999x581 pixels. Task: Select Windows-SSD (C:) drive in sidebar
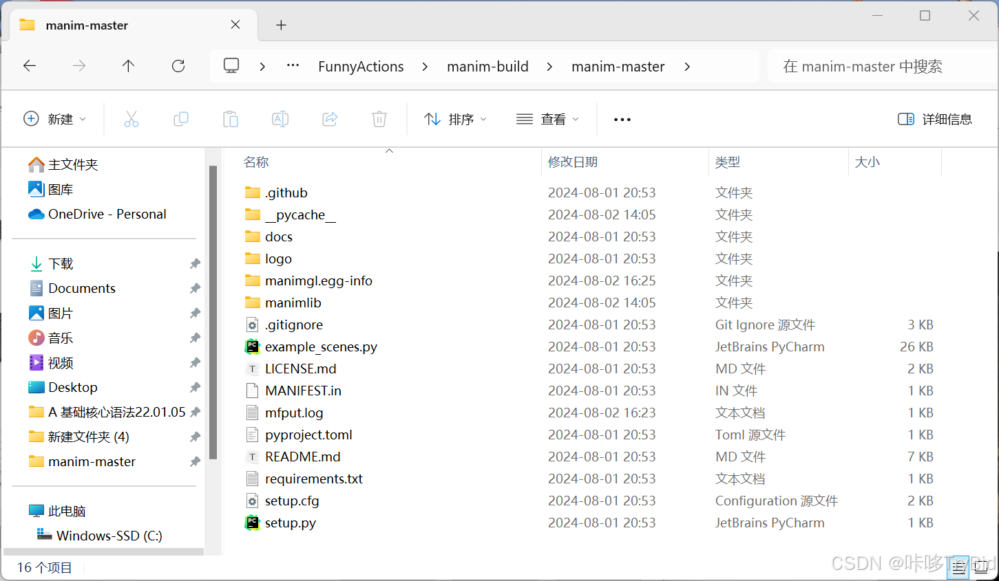coord(100,536)
